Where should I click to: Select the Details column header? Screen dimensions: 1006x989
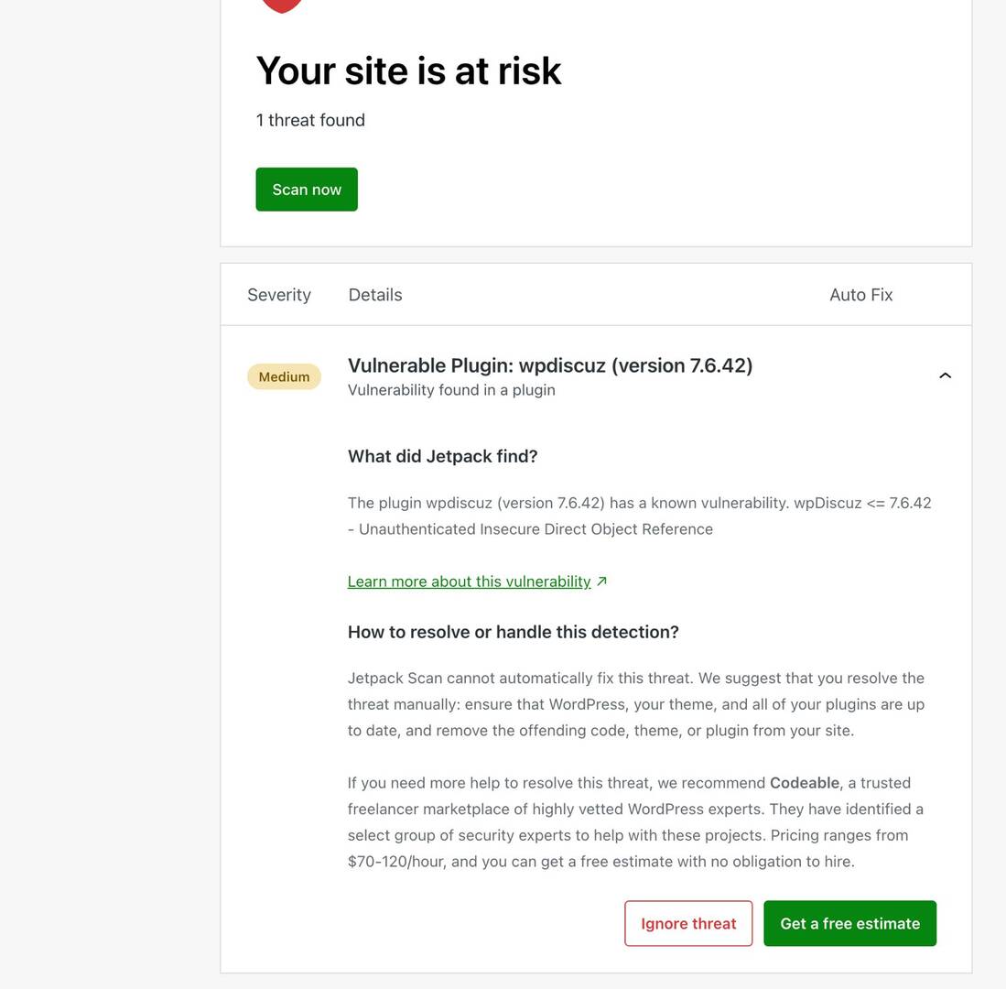(375, 295)
